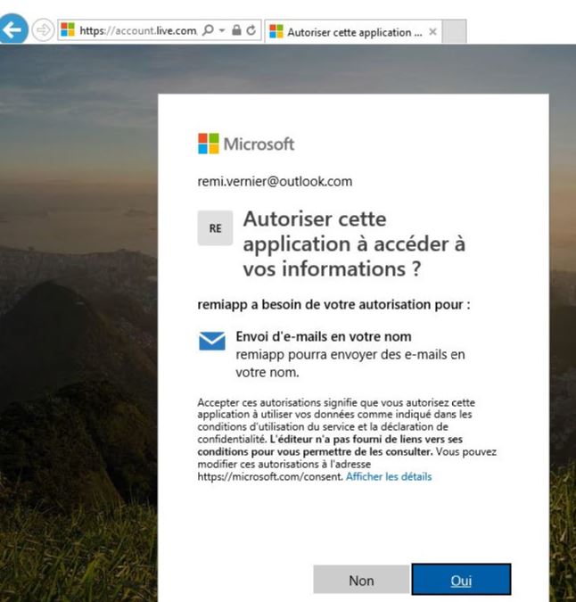
Task: Click the RE application avatar icon
Action: coord(215,228)
